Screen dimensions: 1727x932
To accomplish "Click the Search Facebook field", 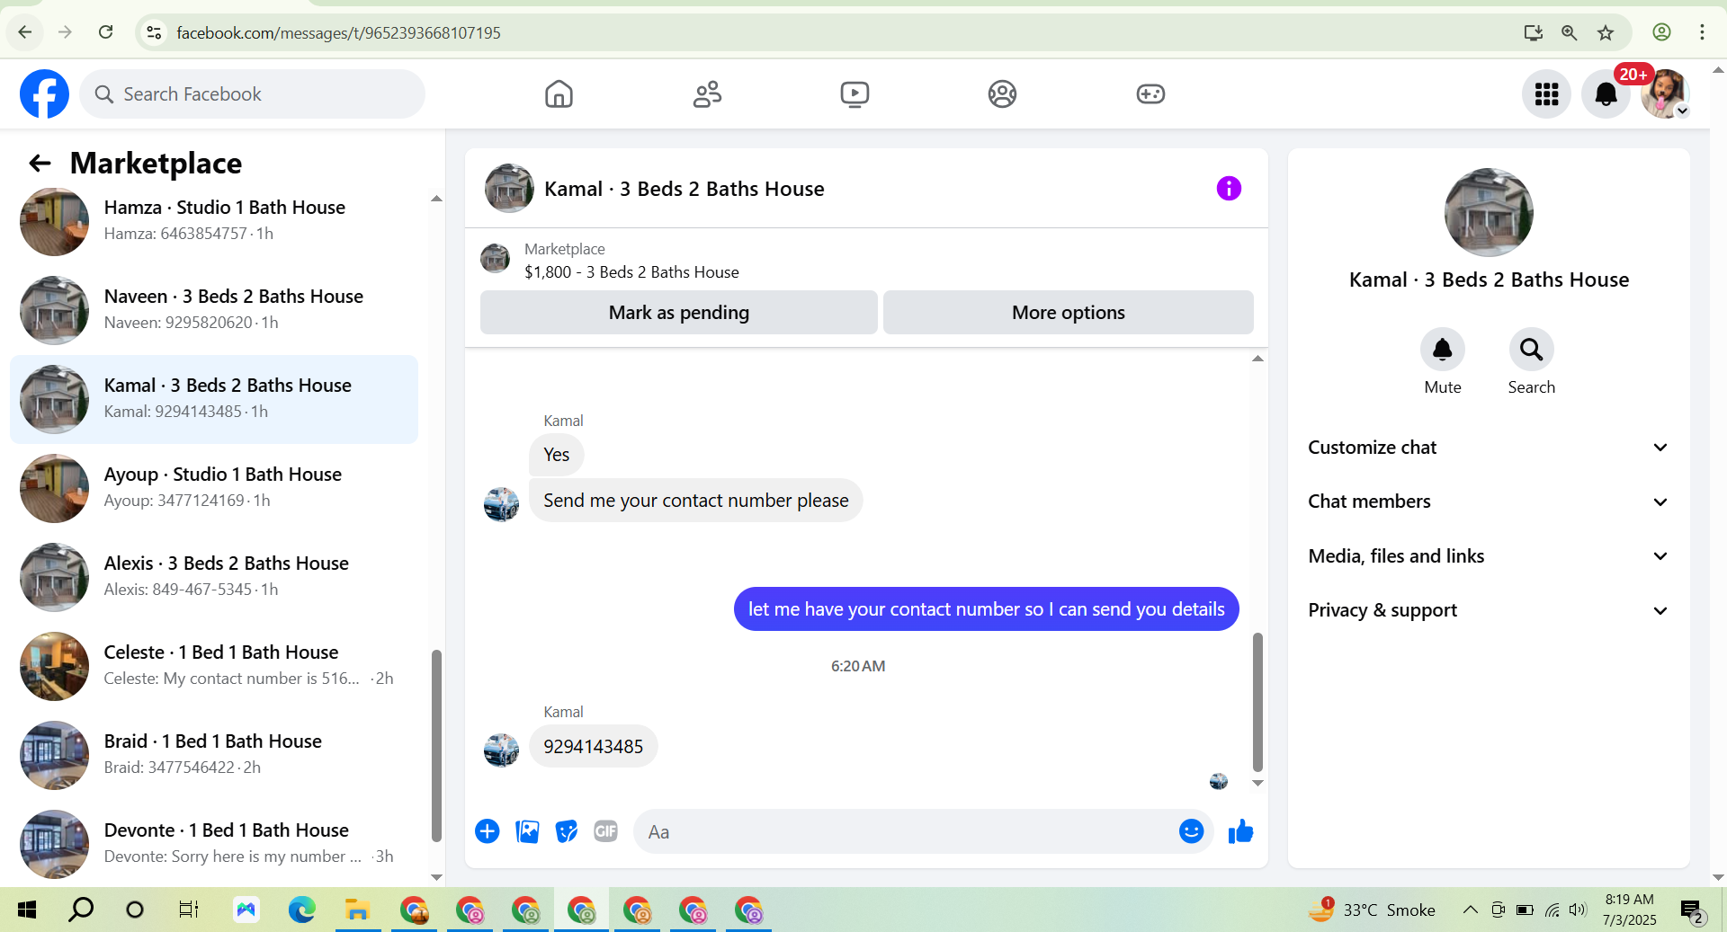I will [x=252, y=93].
